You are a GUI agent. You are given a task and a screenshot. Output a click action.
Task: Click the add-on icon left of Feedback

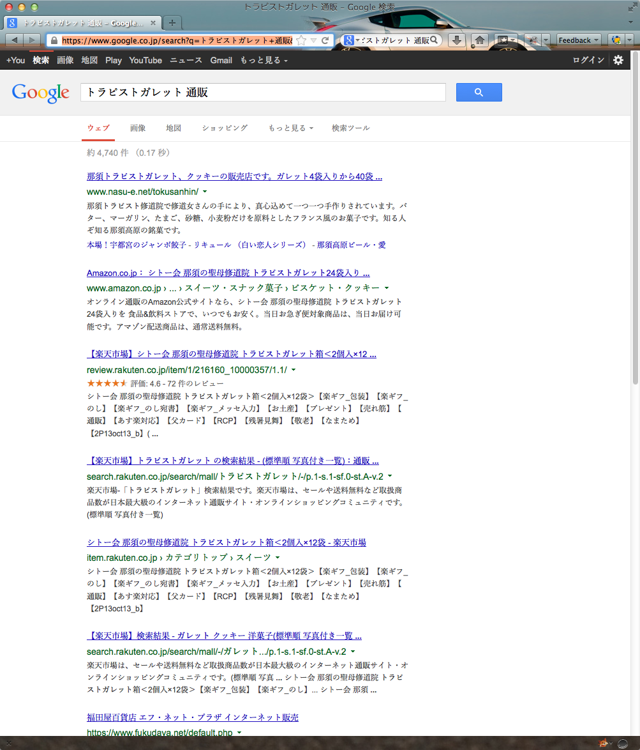coord(533,40)
